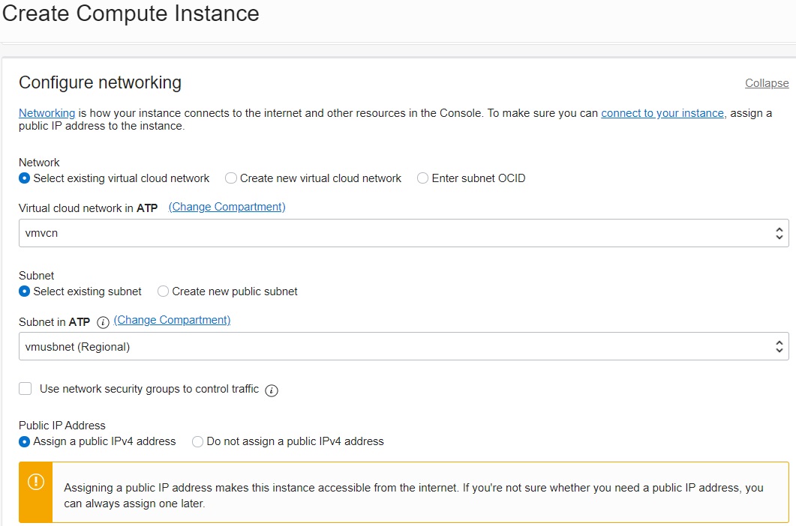Collapse the Configure networking section
The image size is (796, 526).
766,82
